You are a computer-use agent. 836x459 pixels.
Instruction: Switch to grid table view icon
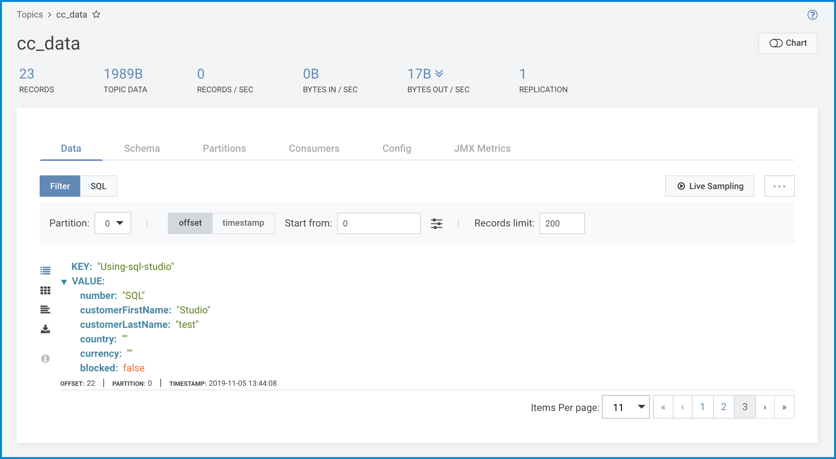click(45, 290)
